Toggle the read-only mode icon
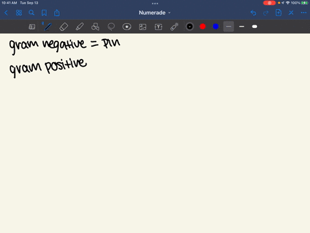This screenshot has width=310, height=233. [x=32, y=27]
